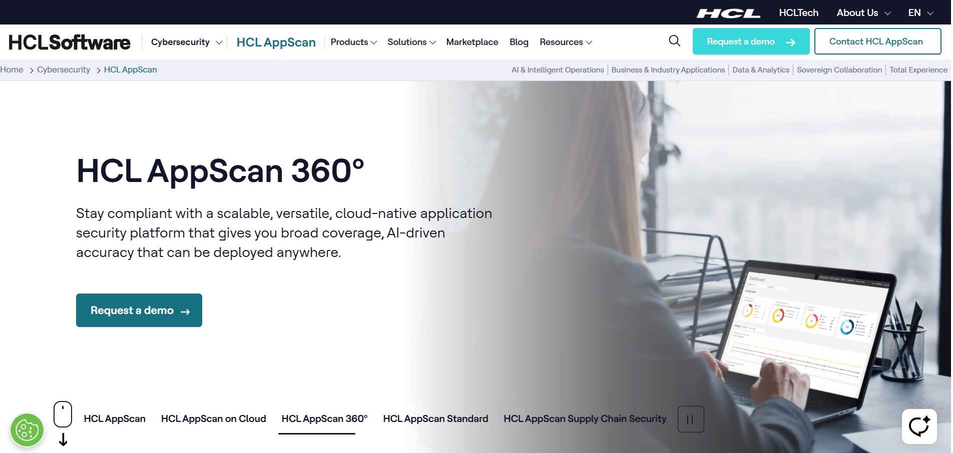Select HCL AppScan Standard tab
This screenshot has width=953, height=453.
(435, 418)
